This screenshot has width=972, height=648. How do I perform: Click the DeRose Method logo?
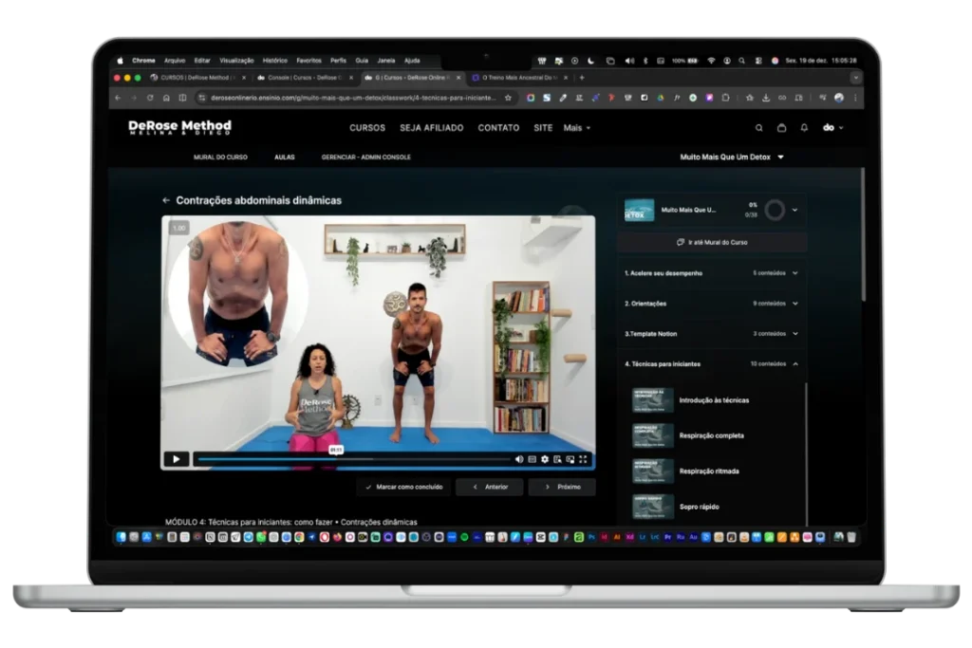179,128
